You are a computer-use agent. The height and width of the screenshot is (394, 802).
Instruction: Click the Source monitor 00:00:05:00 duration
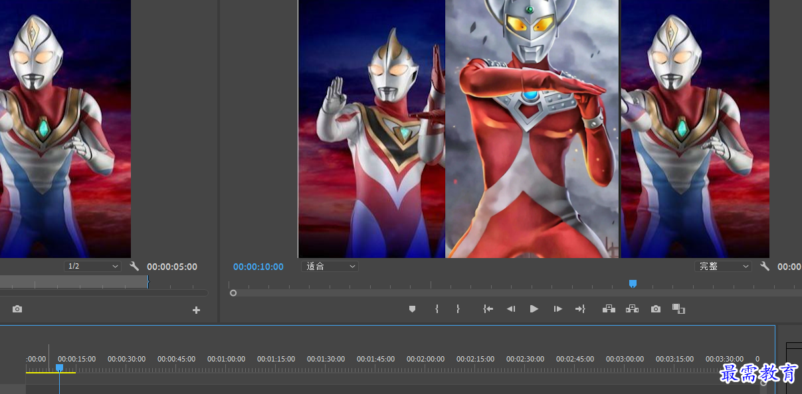pos(172,267)
